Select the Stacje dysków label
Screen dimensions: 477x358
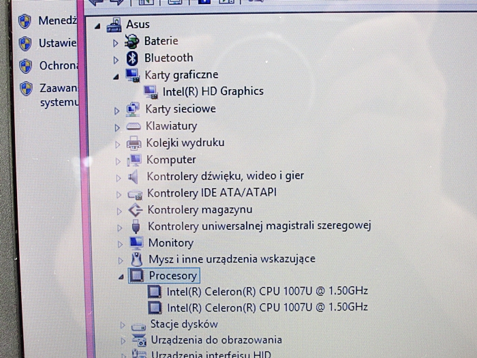(185, 324)
